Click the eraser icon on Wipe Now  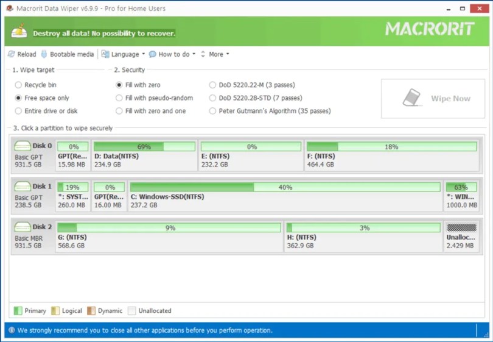tap(412, 98)
